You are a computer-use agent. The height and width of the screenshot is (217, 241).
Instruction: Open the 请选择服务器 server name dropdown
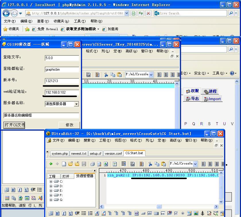pos(76,104)
